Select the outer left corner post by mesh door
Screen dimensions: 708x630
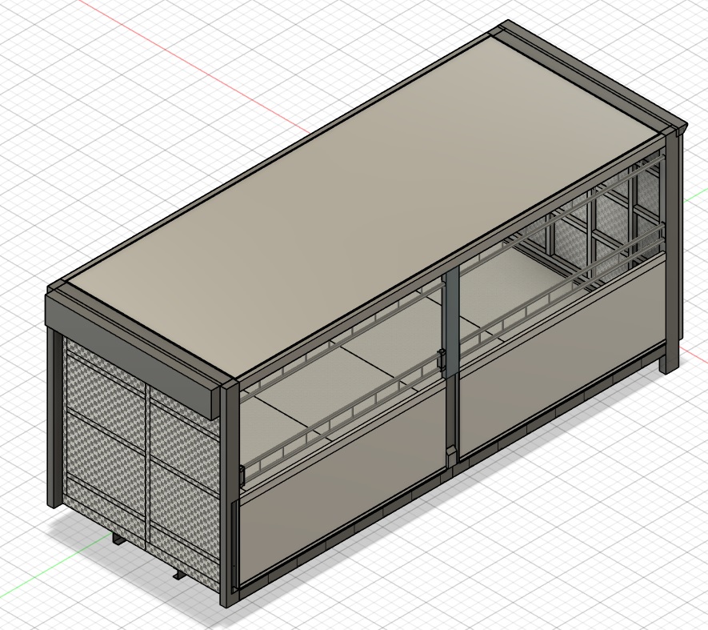[54, 416]
